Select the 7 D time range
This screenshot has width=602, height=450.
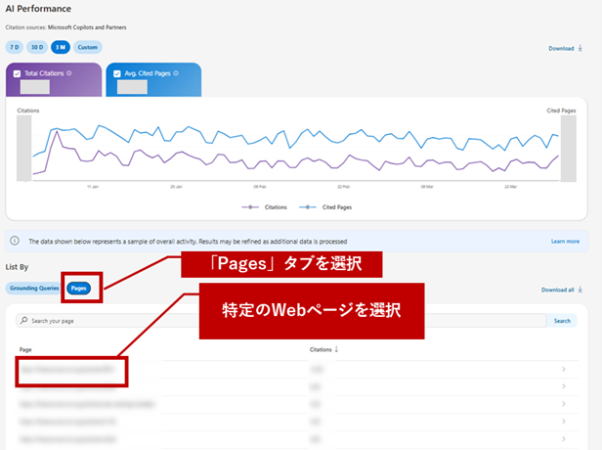pyautogui.click(x=15, y=46)
